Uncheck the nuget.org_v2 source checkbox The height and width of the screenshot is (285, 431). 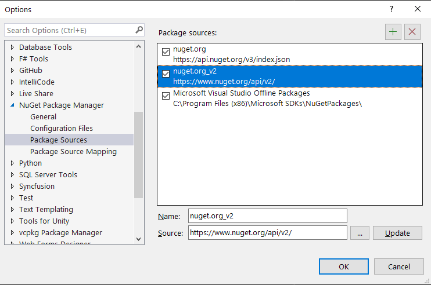(x=166, y=74)
